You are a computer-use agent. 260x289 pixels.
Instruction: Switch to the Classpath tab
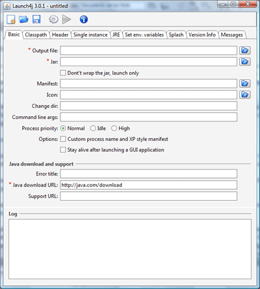pyautogui.click(x=36, y=34)
